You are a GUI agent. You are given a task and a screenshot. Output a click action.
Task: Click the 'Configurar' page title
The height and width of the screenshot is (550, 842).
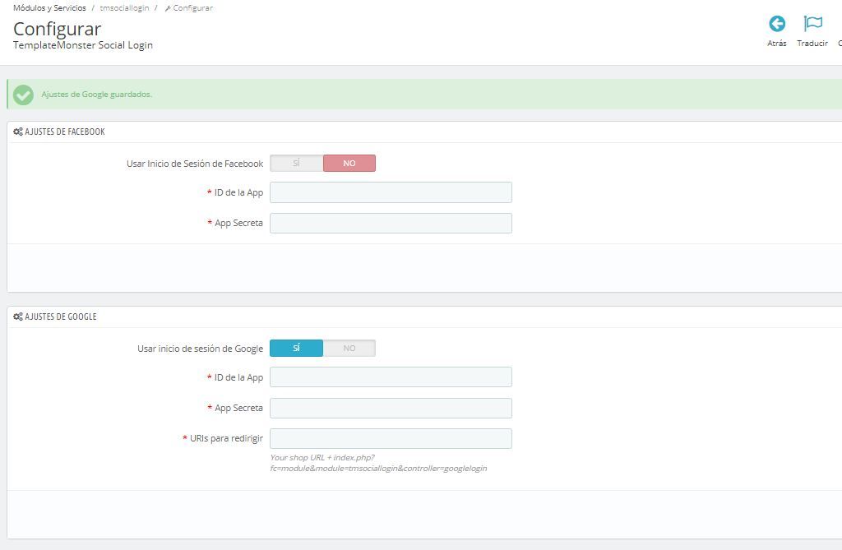57,29
